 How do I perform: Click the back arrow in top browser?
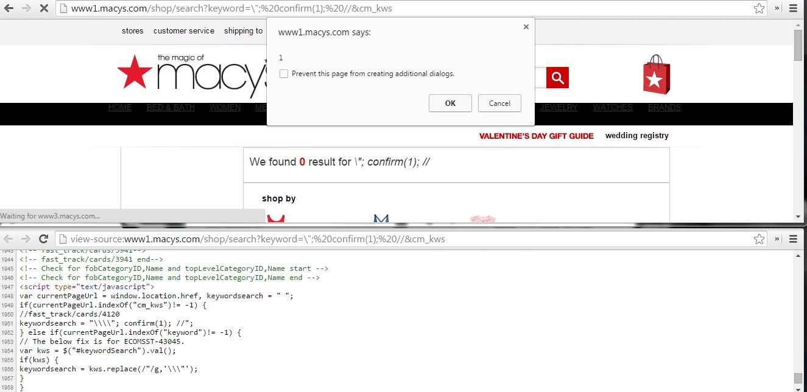[x=9, y=9]
